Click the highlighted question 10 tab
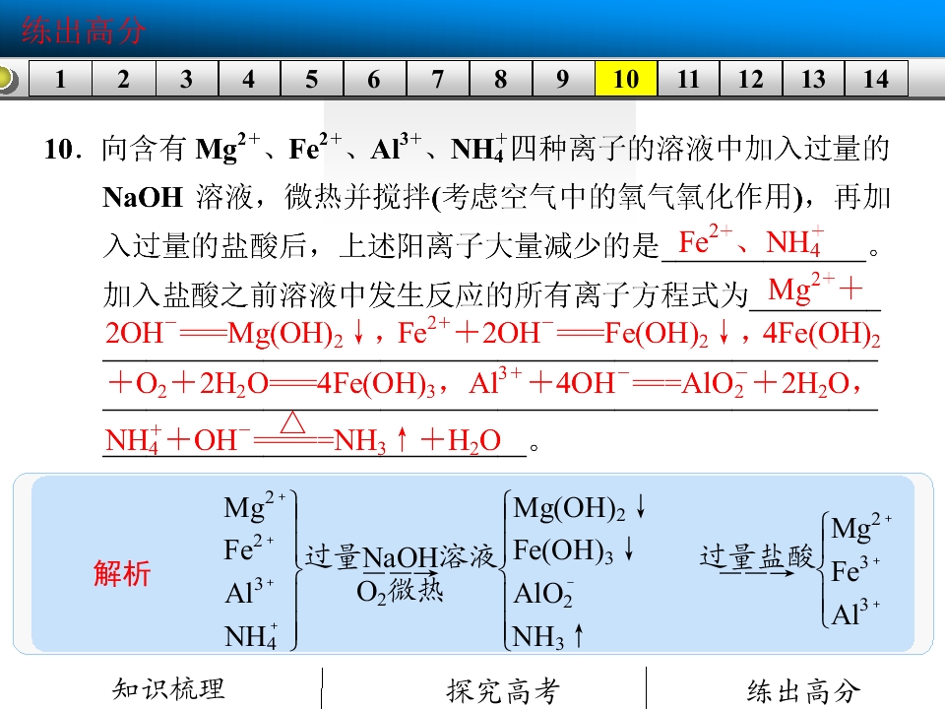This screenshot has height=709, width=945. tap(626, 79)
